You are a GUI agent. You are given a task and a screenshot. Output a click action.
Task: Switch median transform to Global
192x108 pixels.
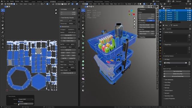click(x=142, y=21)
